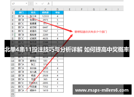Click the Name Box showing L7
The width and height of the screenshot is (134, 97).
(x=20, y=3)
